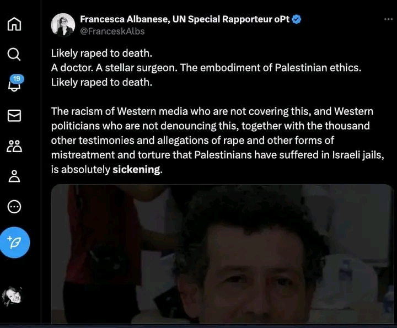Screen dimensions: 397x328
Task: Click the bold word sickening
Action: (x=136, y=169)
